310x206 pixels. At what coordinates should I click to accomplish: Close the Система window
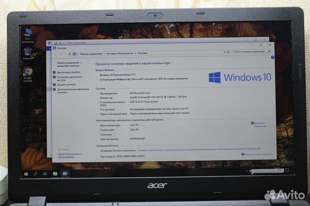270,45
